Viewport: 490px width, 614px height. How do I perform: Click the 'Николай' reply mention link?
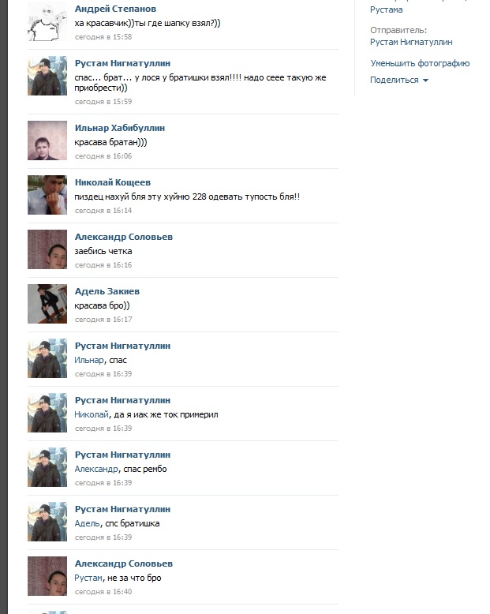pos(92,414)
